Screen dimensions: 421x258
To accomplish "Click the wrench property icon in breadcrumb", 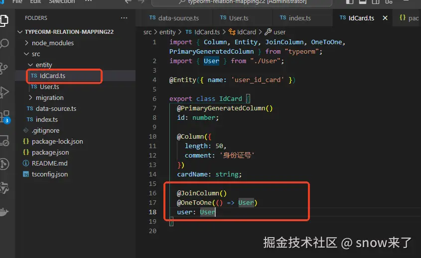I will coord(268,32).
